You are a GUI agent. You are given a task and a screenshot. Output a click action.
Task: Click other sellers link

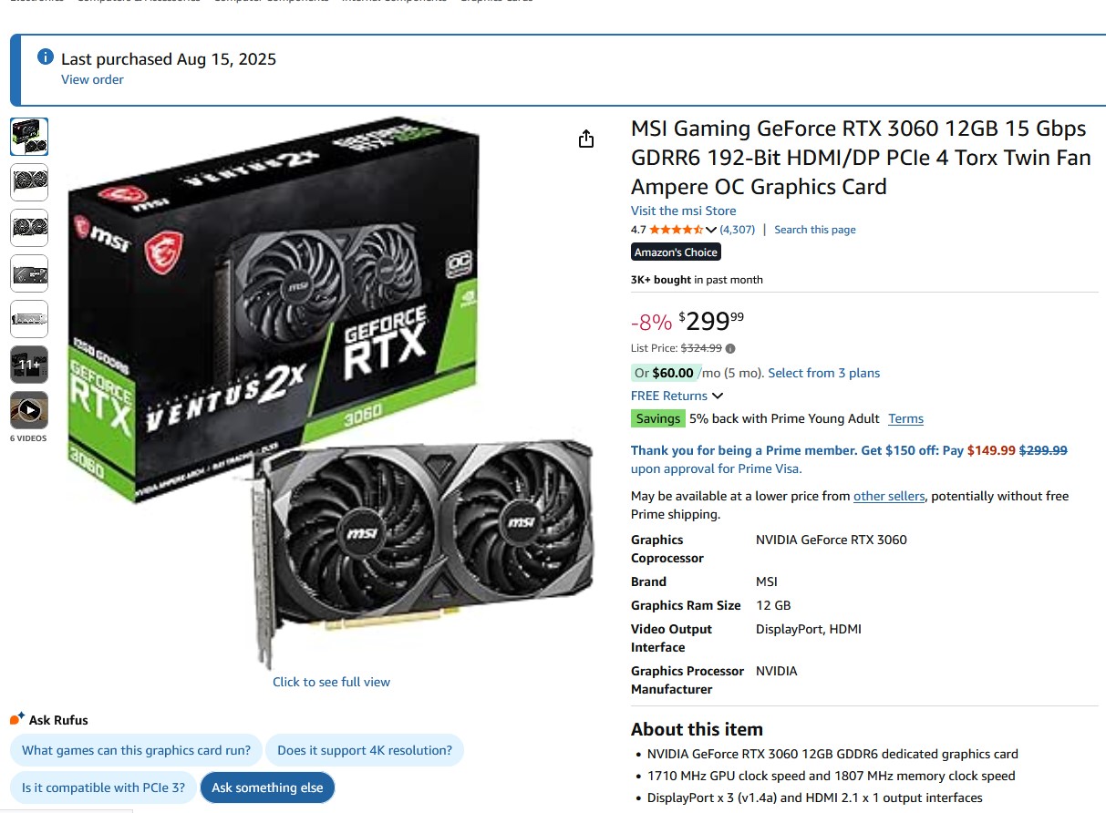coord(889,496)
